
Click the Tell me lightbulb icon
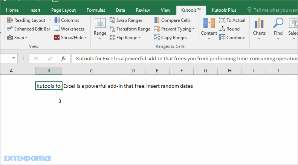click(x=249, y=10)
